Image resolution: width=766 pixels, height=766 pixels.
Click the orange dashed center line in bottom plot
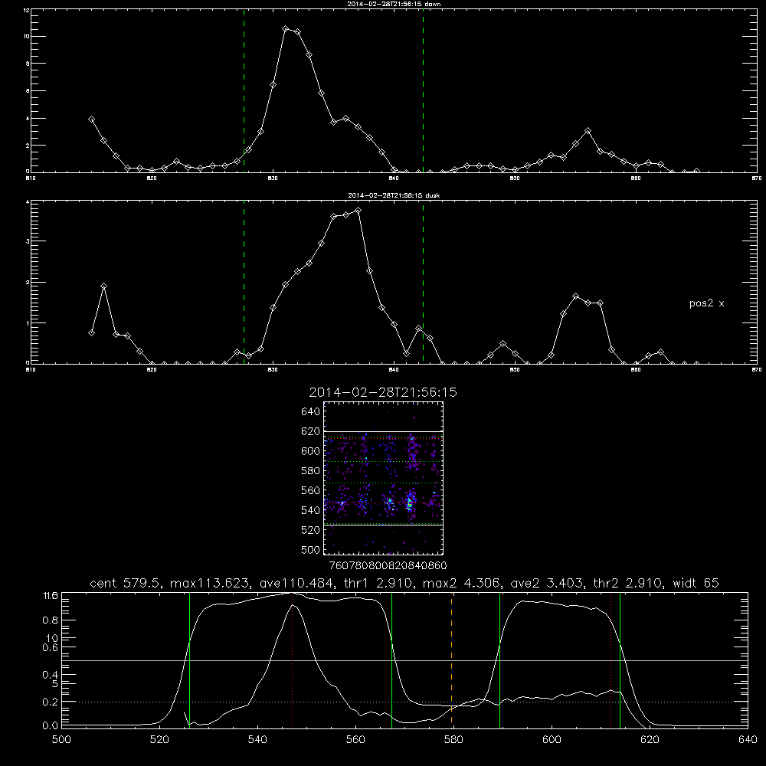pos(451,660)
